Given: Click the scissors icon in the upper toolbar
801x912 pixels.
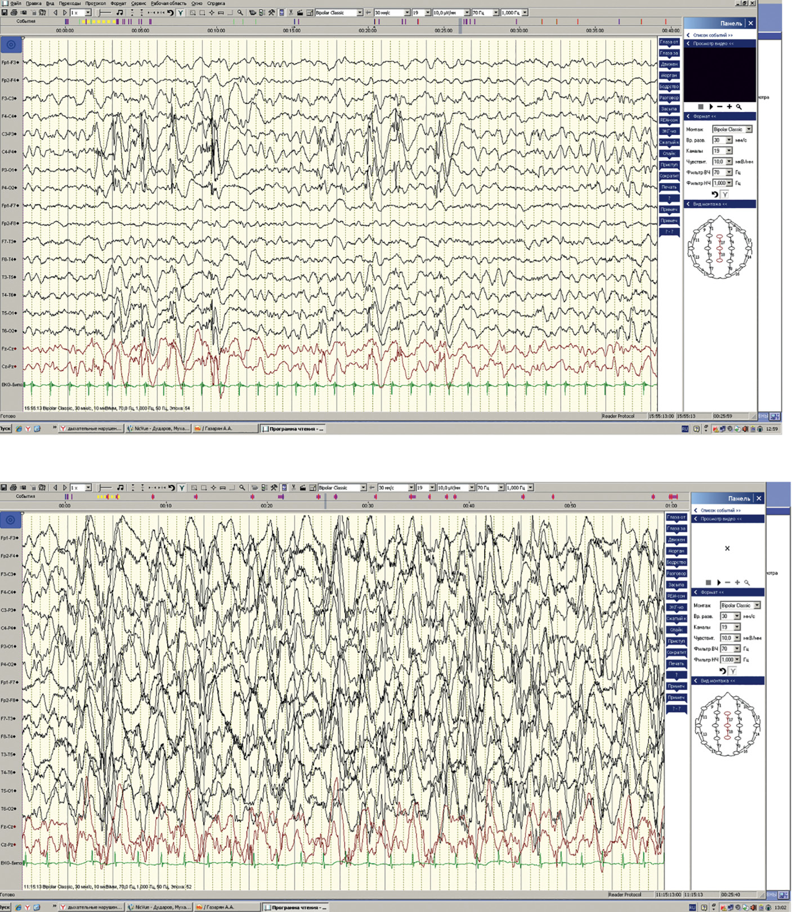Looking at the screenshot, I should 291,12.
